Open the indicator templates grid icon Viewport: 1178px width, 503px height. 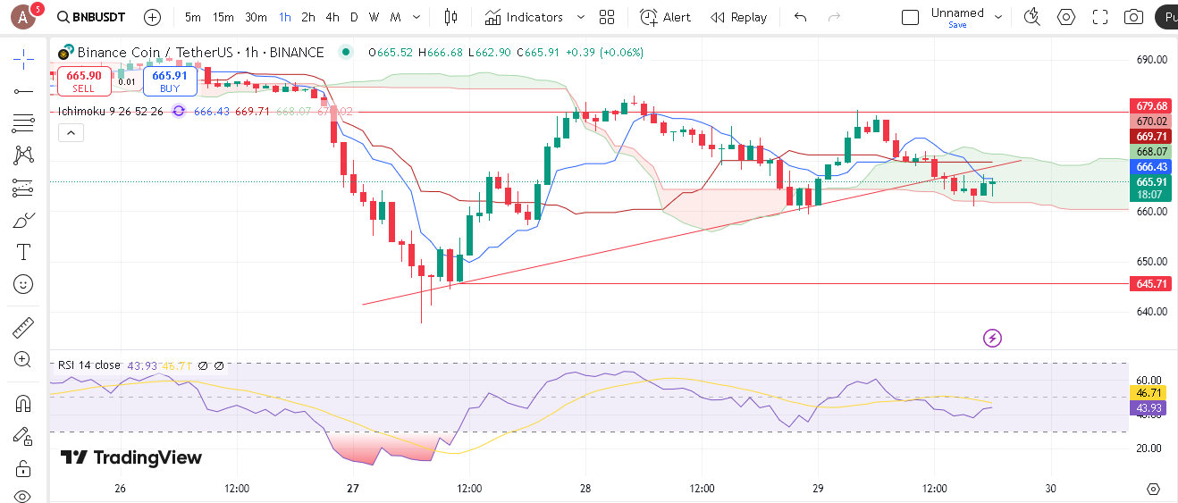click(607, 17)
